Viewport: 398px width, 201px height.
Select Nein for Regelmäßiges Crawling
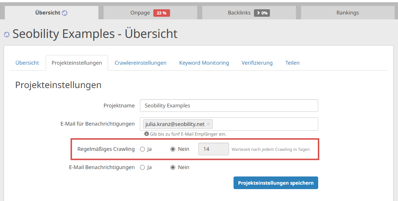click(173, 149)
